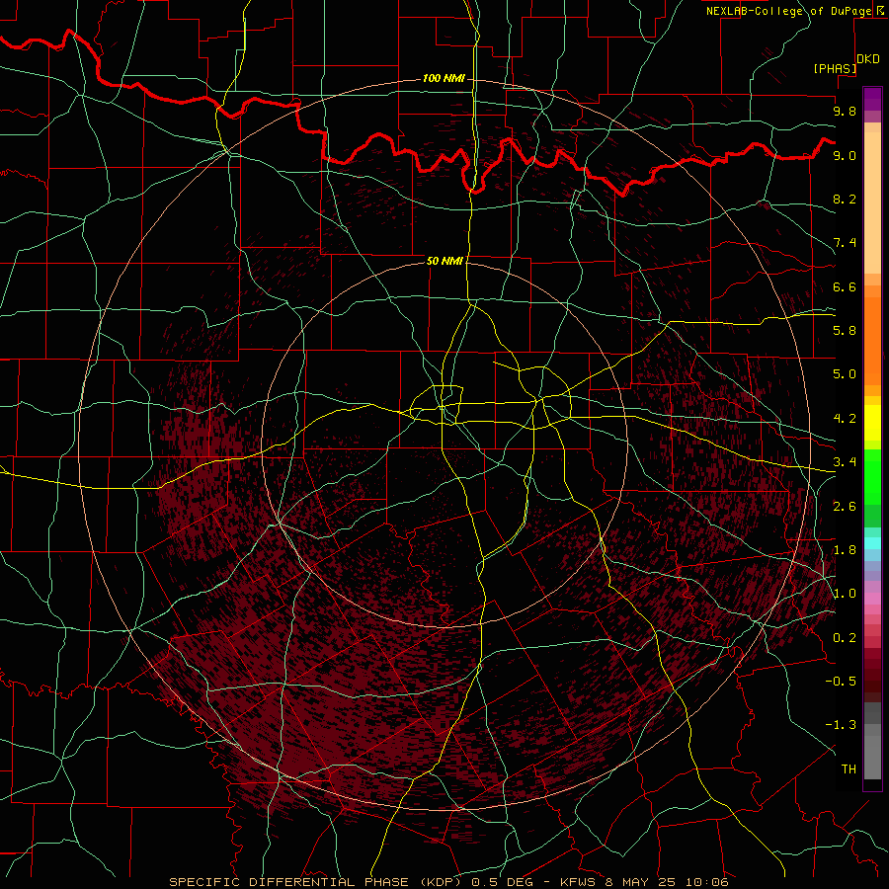The height and width of the screenshot is (889, 889).
Task: Click the TH threshold label
Action: [x=849, y=769]
